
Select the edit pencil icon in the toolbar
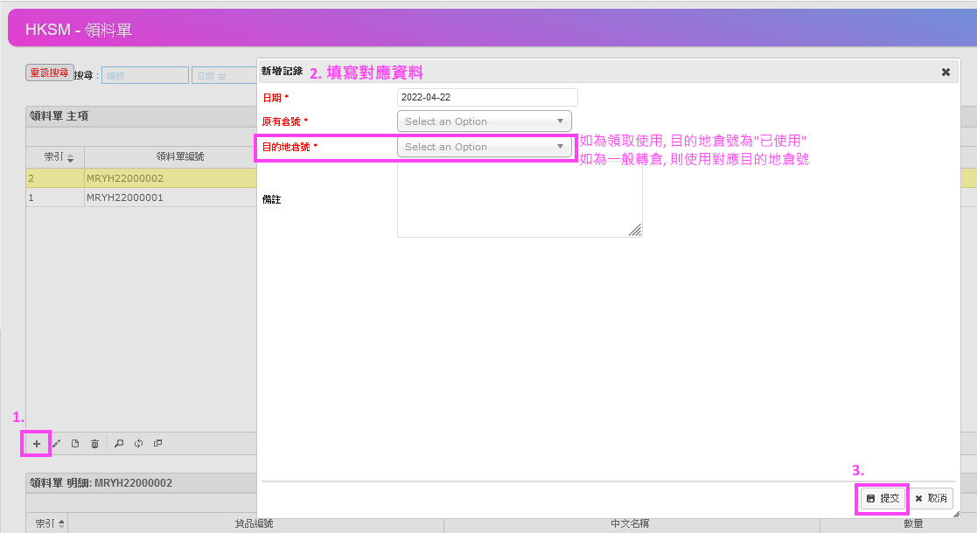coord(56,443)
